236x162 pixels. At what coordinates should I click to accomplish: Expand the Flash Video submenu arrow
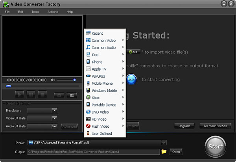coord(123,126)
